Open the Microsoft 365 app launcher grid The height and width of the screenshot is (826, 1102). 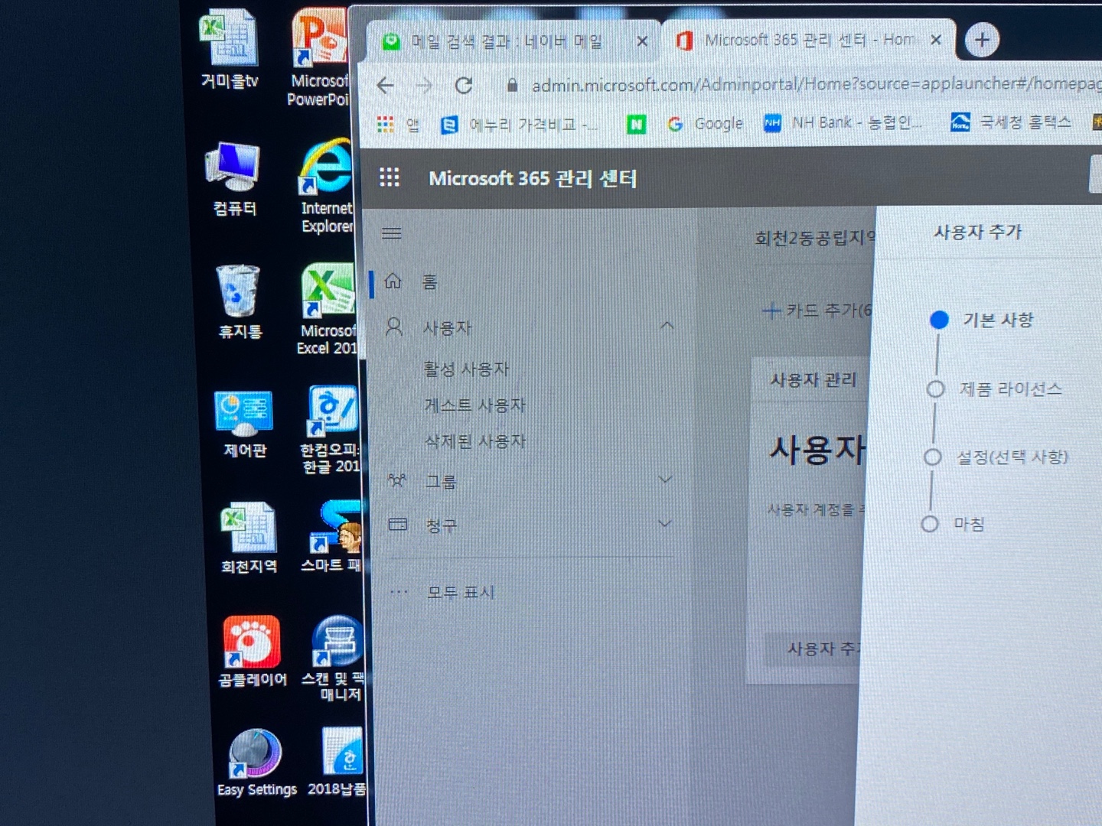(390, 177)
